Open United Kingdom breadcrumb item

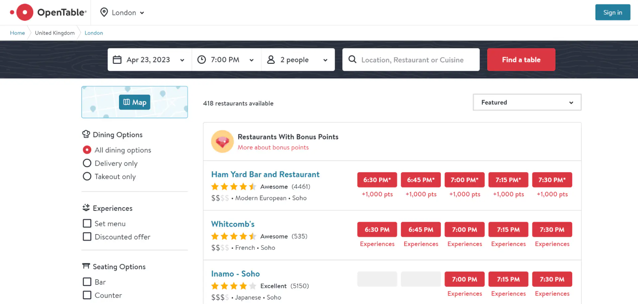point(55,33)
